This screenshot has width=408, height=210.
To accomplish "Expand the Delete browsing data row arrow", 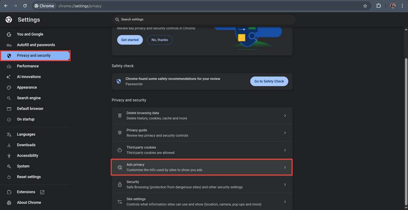I will (285, 115).
